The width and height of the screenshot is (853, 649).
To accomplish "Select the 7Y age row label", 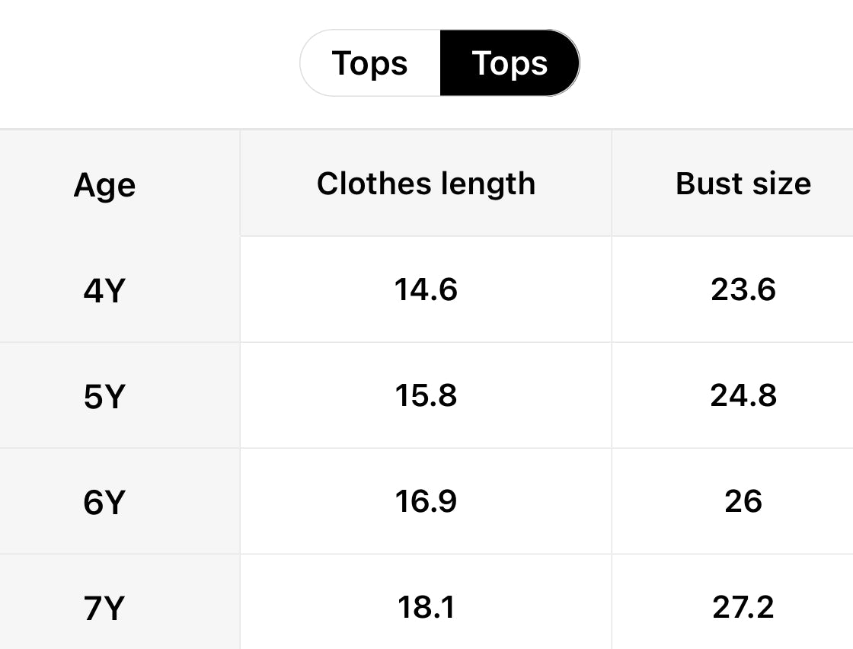I will 104,608.
